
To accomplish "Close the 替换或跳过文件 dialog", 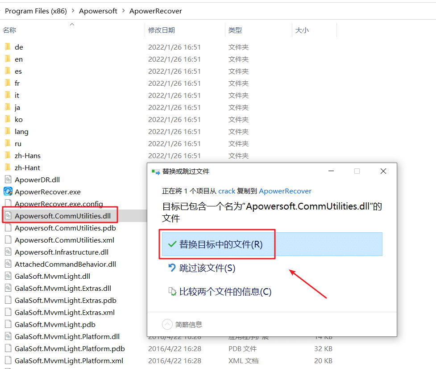I will [383, 171].
